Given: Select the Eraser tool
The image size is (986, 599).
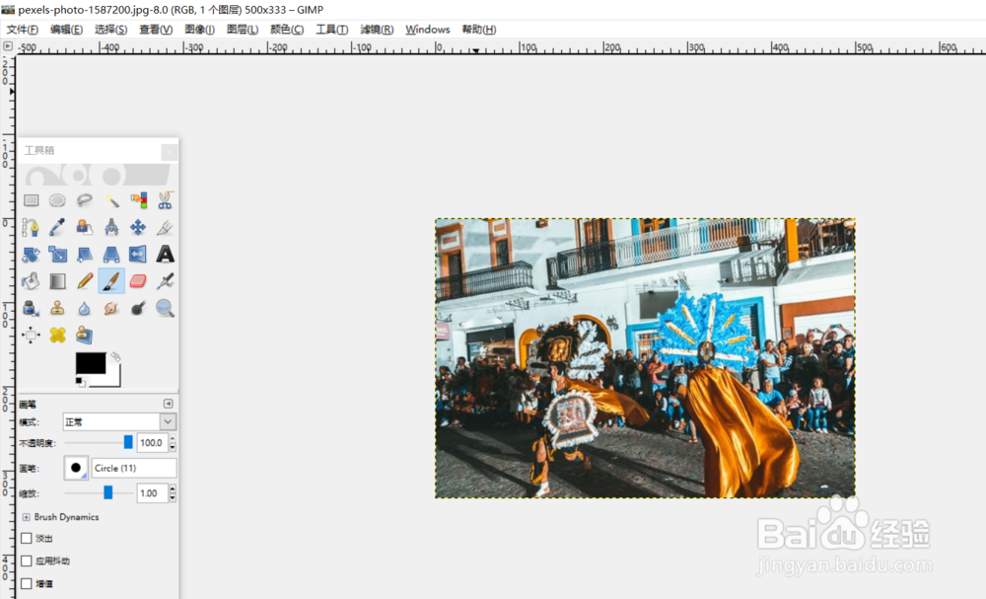Looking at the screenshot, I should 138,281.
